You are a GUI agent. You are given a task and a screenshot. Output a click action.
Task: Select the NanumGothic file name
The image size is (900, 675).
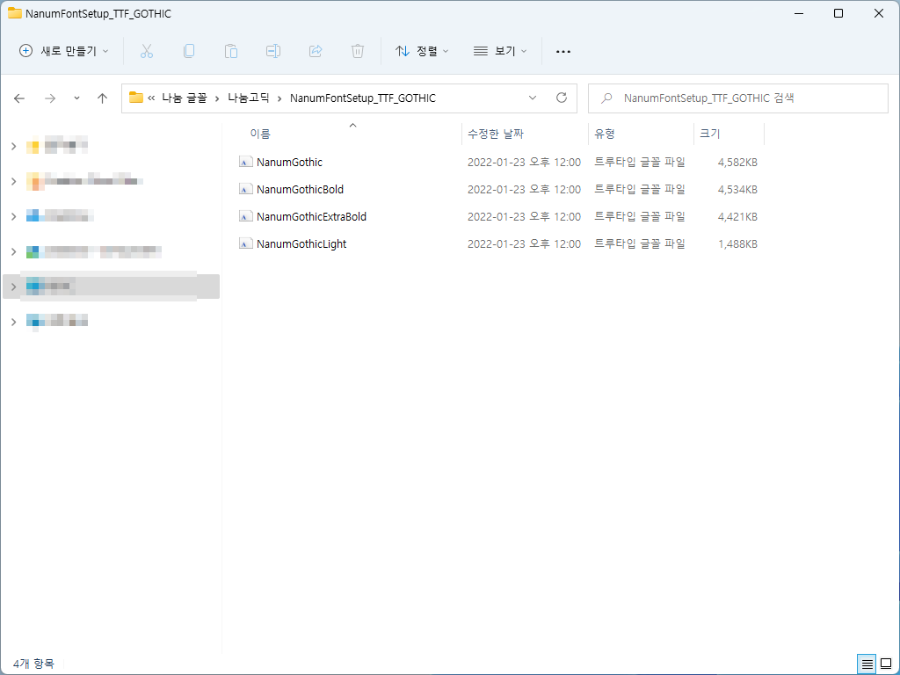(289, 162)
